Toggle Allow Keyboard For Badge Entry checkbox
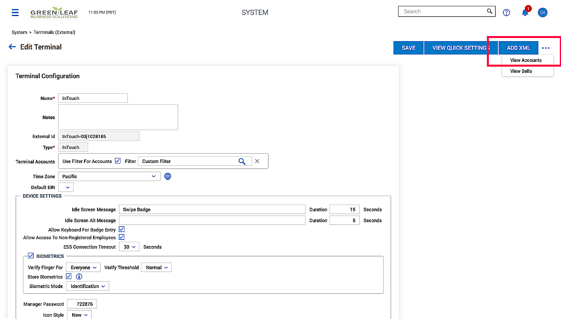The image size is (561, 319). [122, 229]
